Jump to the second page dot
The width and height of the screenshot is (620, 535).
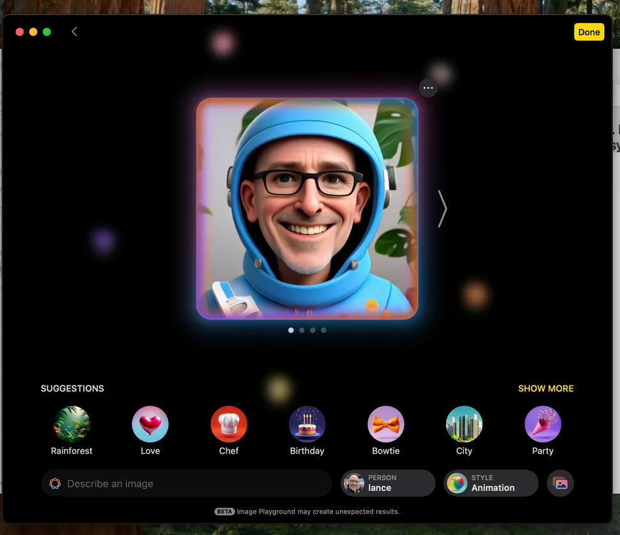pos(302,330)
